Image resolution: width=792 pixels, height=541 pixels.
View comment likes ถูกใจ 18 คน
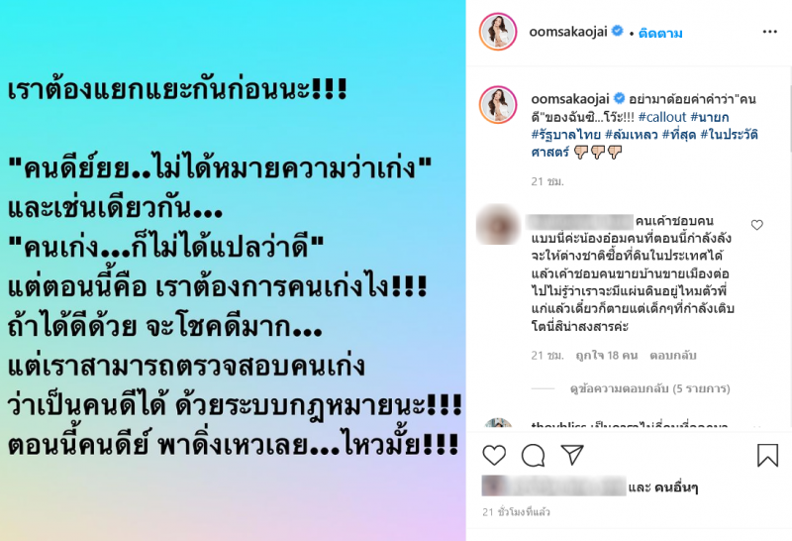607,356
